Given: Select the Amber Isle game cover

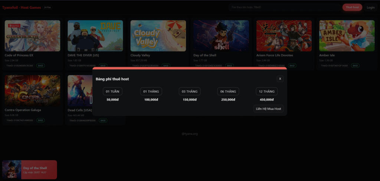Looking at the screenshot, I should (x=347, y=36).
